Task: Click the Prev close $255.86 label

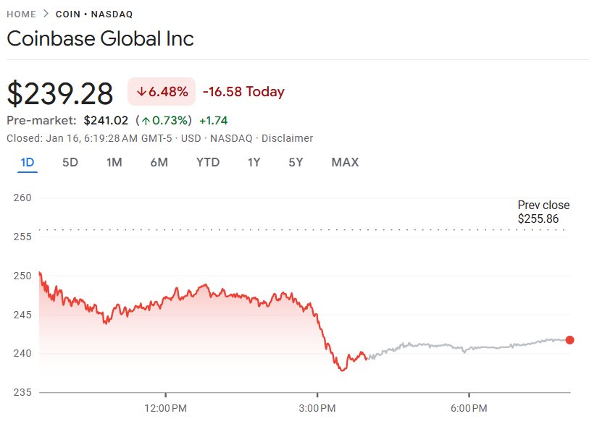Action: click(x=543, y=212)
